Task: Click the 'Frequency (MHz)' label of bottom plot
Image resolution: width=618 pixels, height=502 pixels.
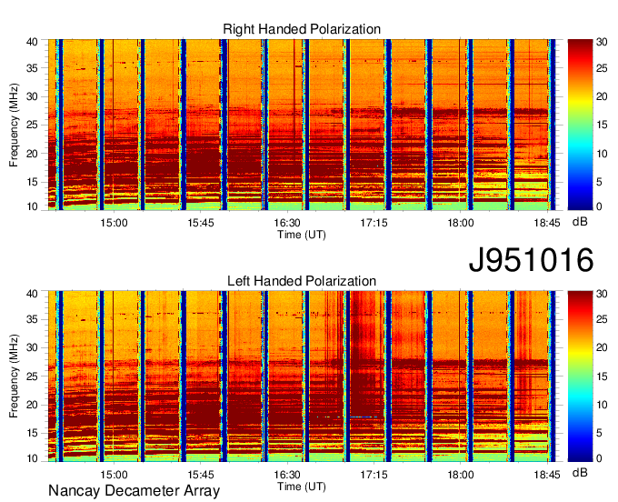Action: [x=14, y=376]
